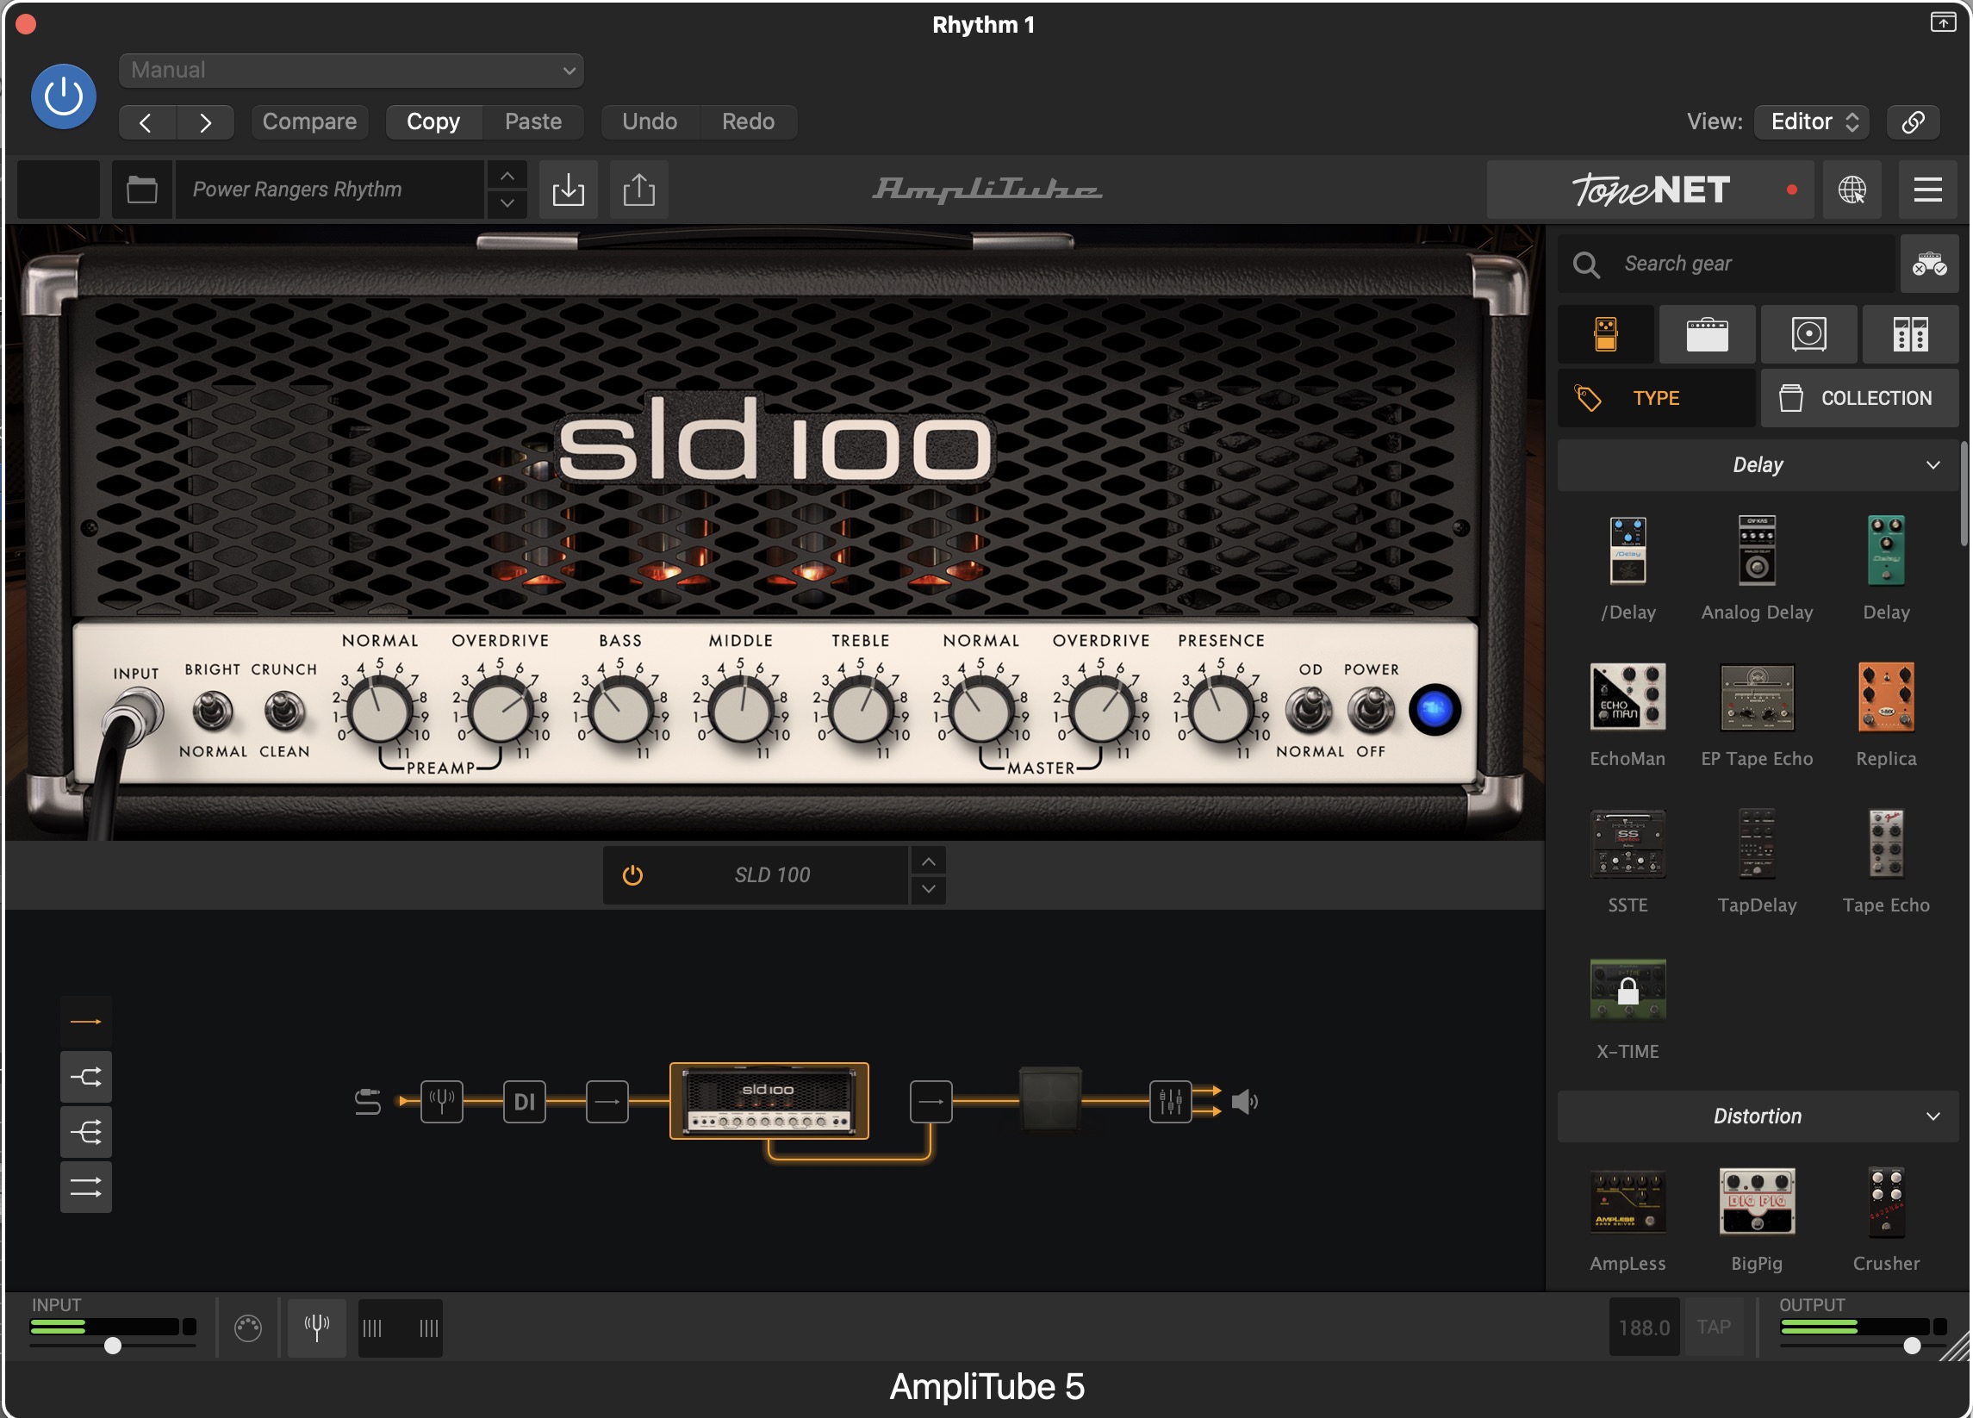
Task: Select the TapDelay pedal
Action: (1758, 844)
